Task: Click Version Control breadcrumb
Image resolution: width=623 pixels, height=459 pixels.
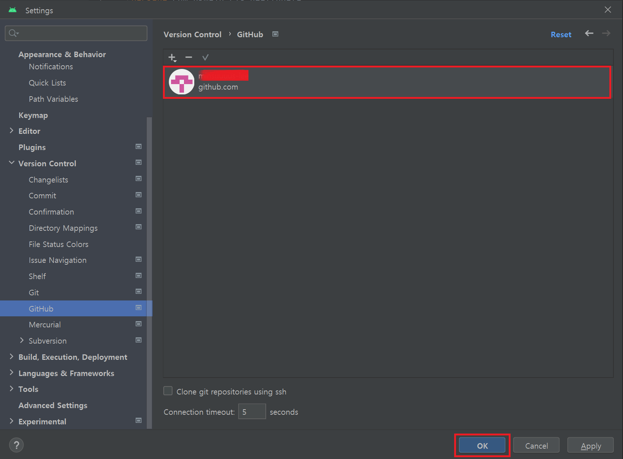Action: click(x=192, y=34)
